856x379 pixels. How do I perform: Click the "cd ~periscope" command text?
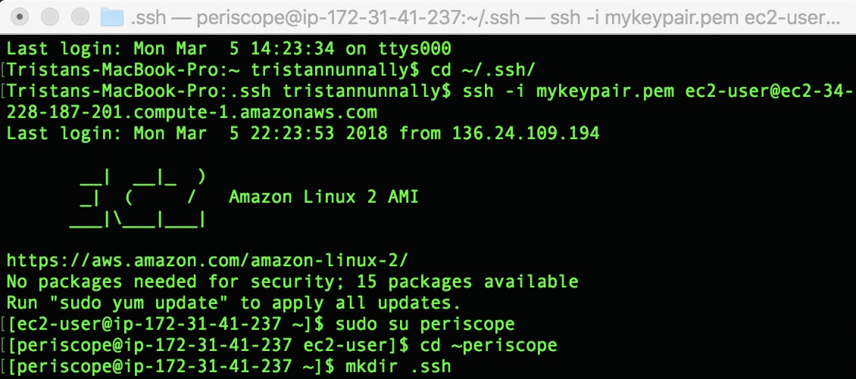(x=489, y=345)
